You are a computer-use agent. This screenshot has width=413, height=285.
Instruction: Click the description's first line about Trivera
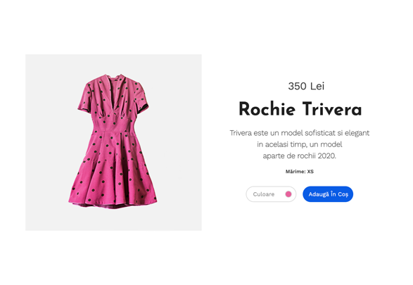300,133
